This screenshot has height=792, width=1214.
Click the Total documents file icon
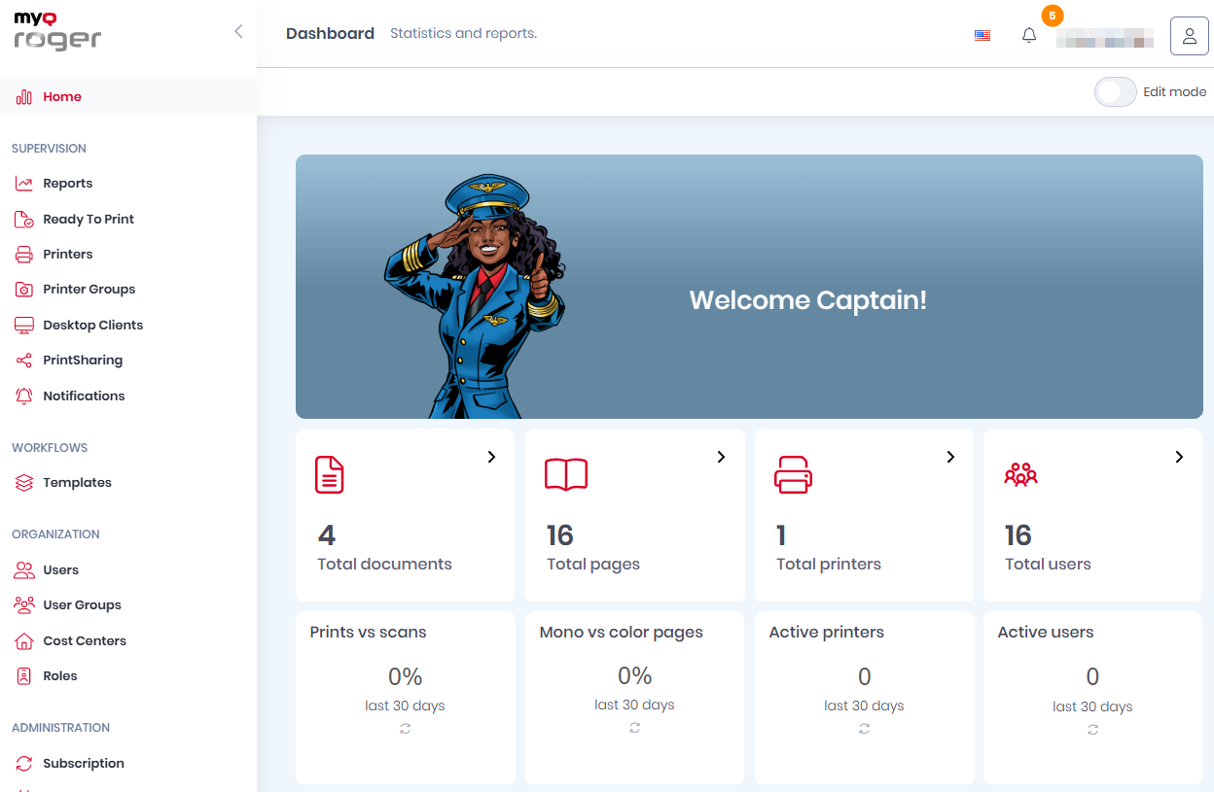pyautogui.click(x=330, y=474)
